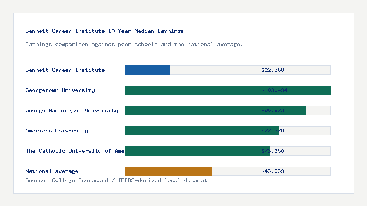Click the '$90,873' earnings value
Viewport: 367px width, 206px height.
[273, 110]
